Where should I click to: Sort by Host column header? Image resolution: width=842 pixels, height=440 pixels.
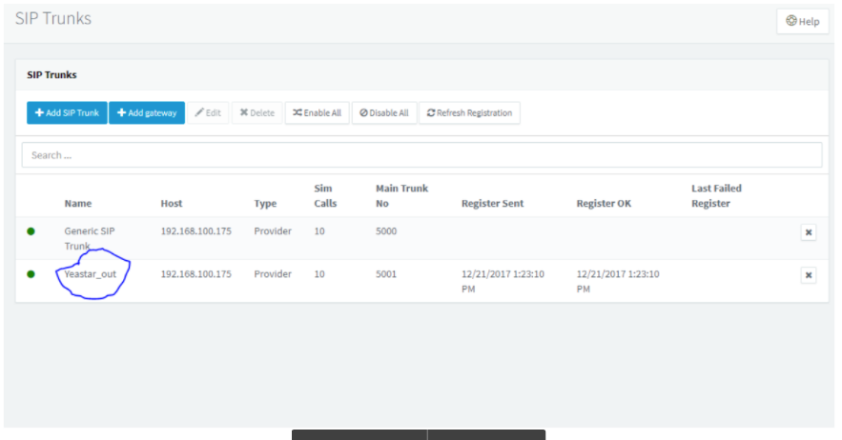(x=172, y=204)
